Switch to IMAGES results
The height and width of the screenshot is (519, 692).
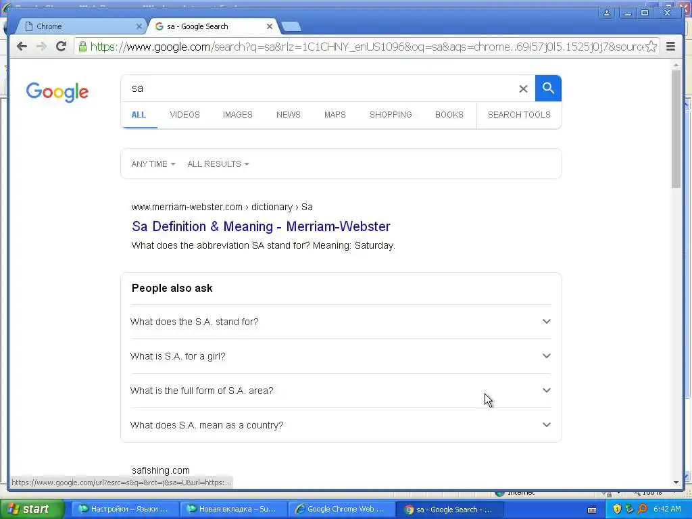(x=237, y=115)
